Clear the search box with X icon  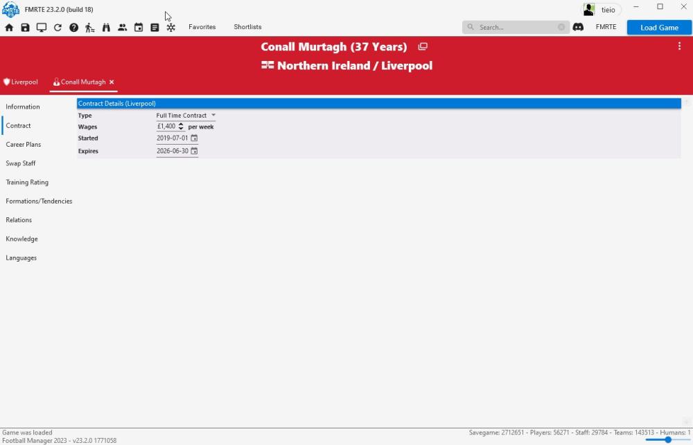click(561, 27)
